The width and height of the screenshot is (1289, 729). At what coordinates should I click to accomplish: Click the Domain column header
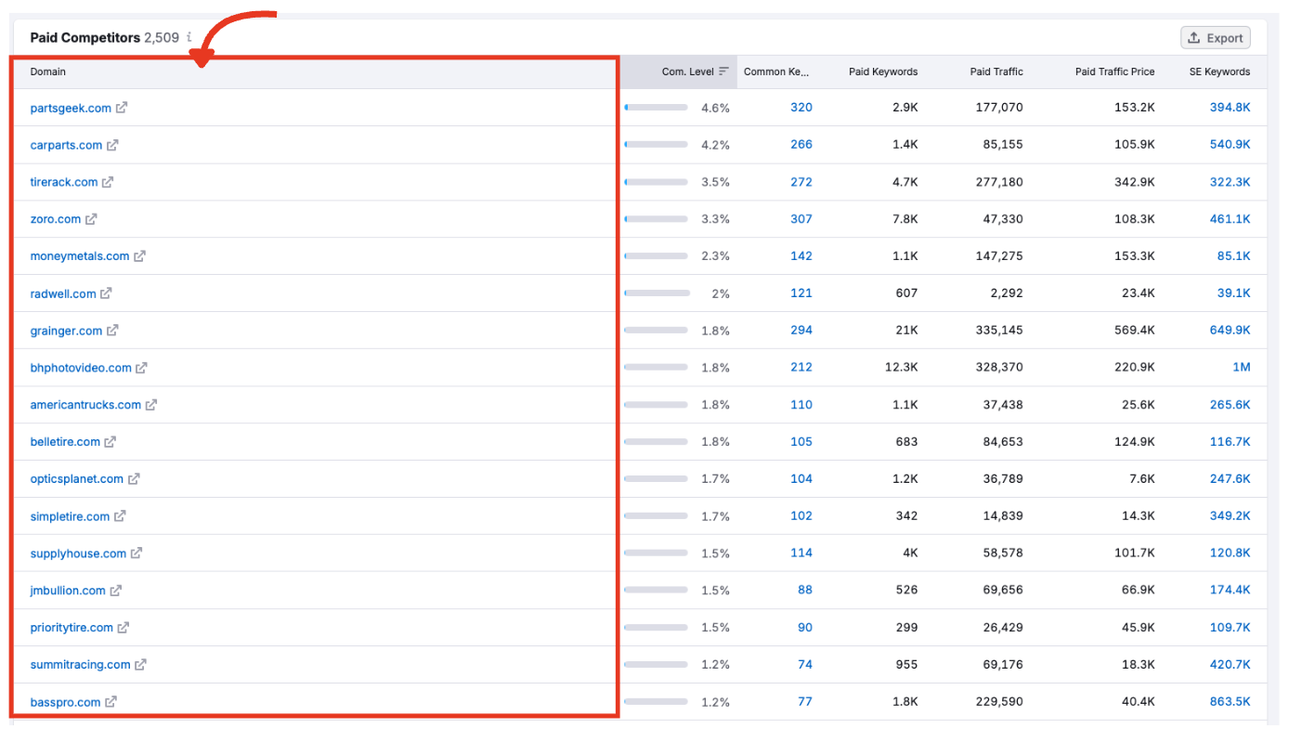[x=47, y=72]
